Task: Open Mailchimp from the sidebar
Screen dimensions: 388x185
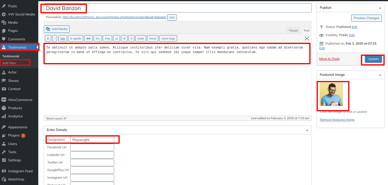Action: click(16, 179)
